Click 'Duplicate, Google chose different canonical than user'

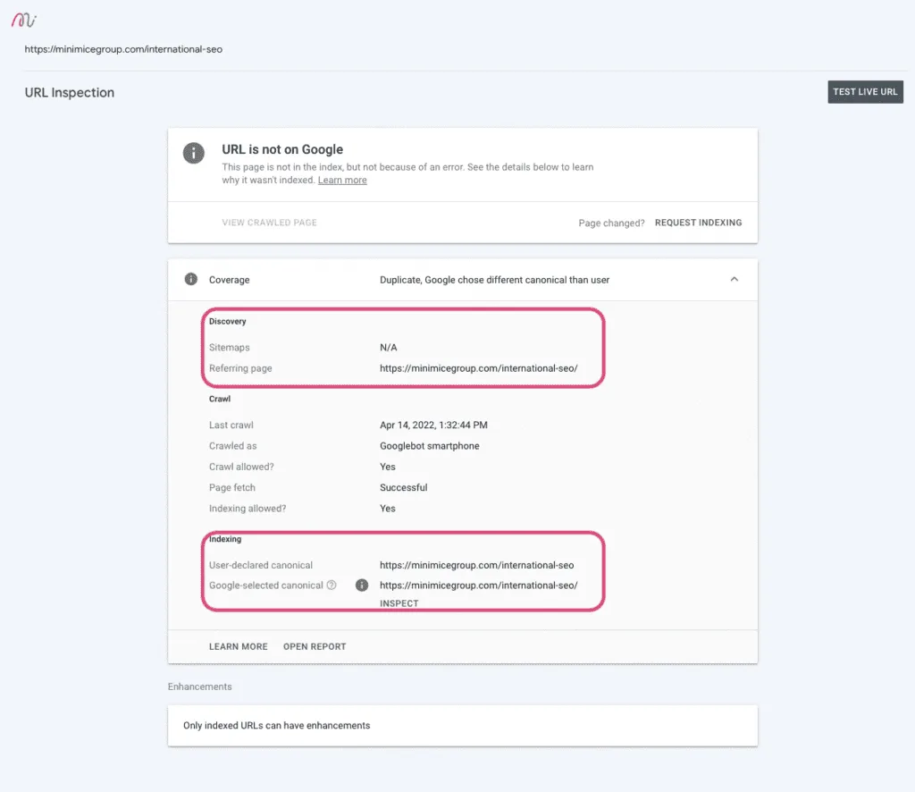(x=494, y=280)
